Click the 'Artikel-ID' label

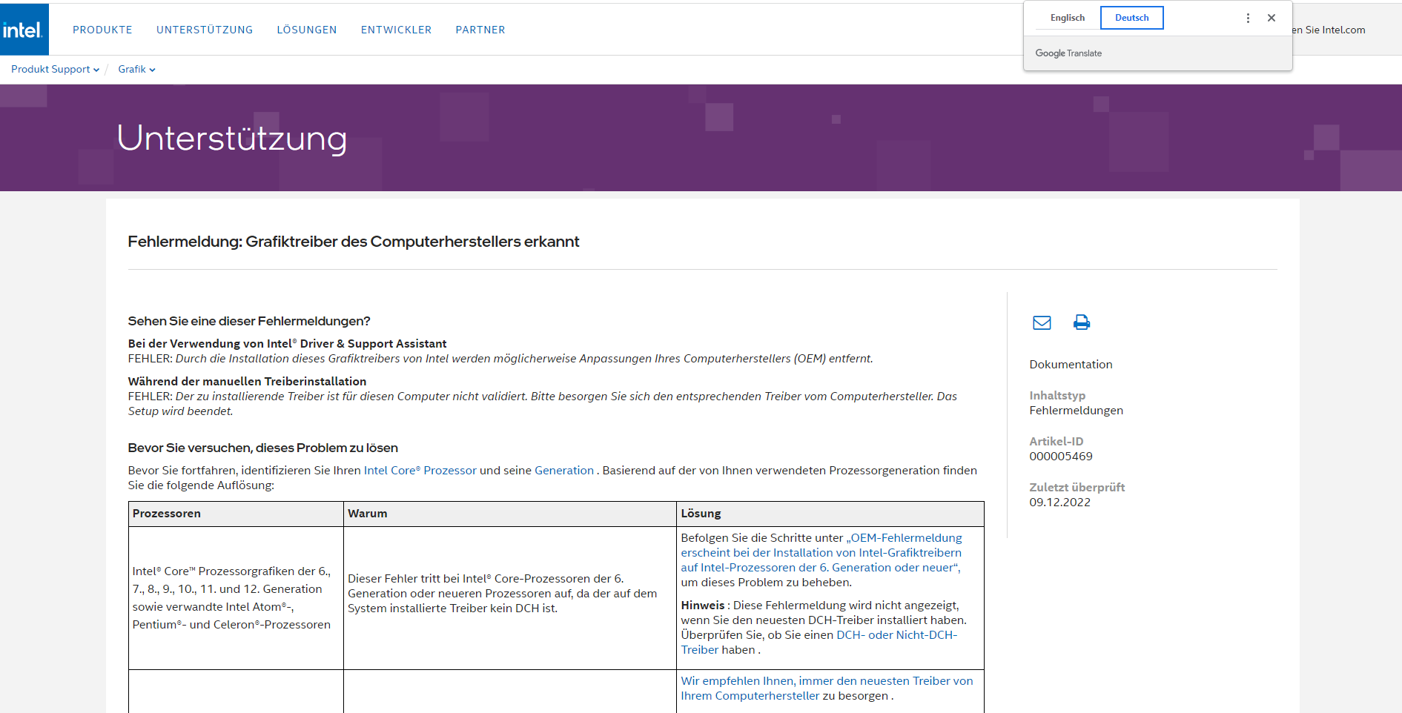1057,442
